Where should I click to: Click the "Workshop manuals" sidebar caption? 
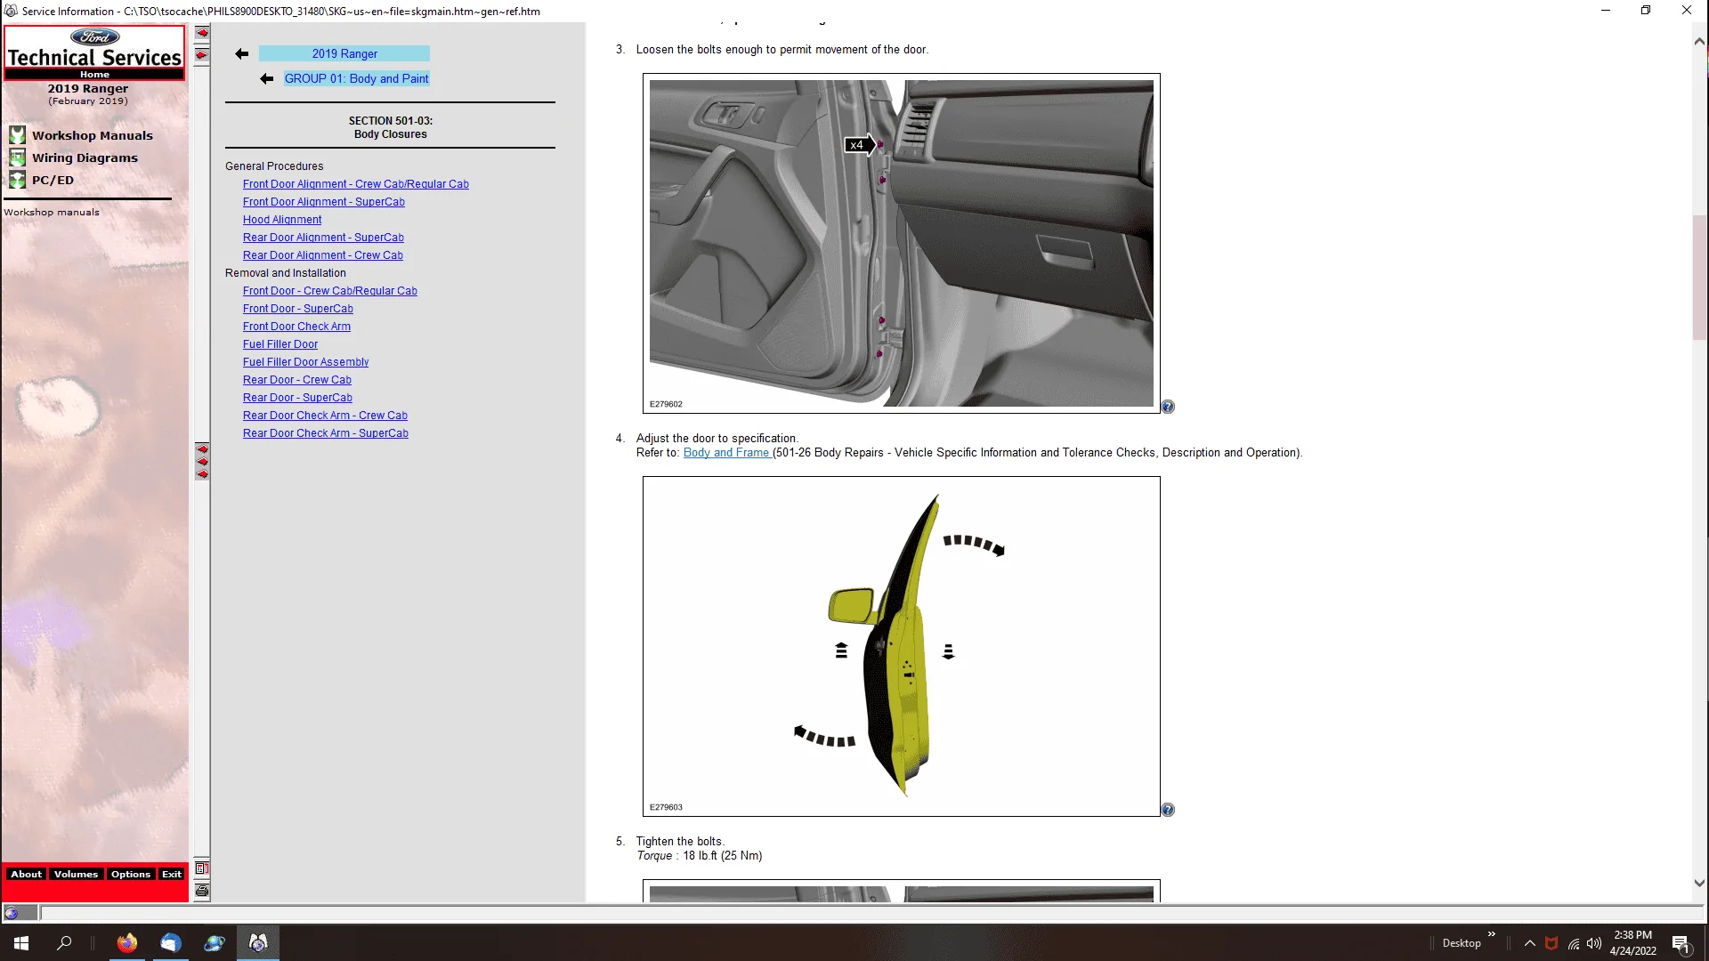pyautogui.click(x=52, y=213)
